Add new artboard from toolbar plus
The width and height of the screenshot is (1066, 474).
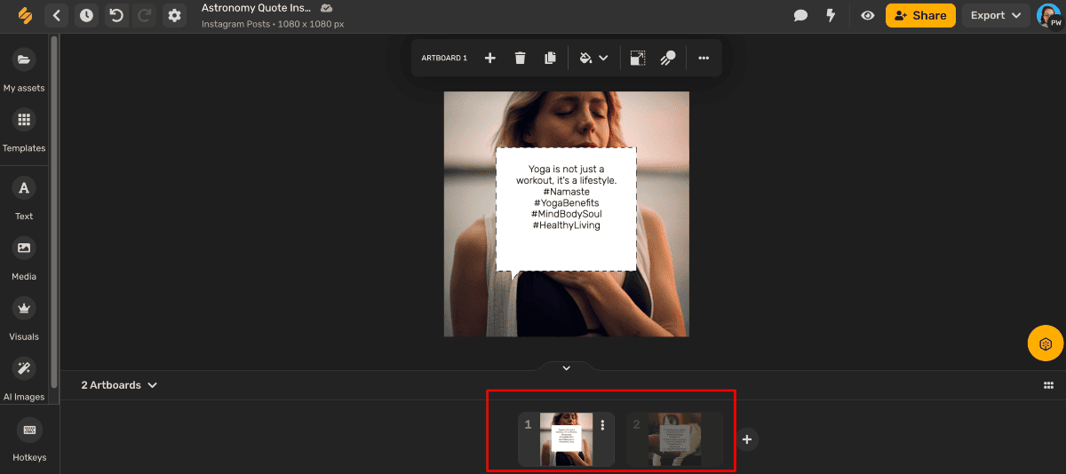(x=489, y=58)
